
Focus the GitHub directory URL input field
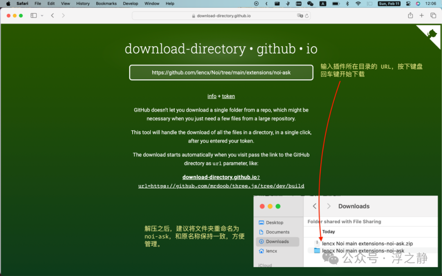coord(221,73)
